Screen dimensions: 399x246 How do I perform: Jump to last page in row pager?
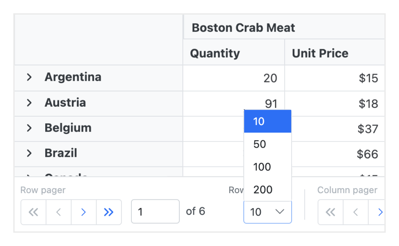109,212
